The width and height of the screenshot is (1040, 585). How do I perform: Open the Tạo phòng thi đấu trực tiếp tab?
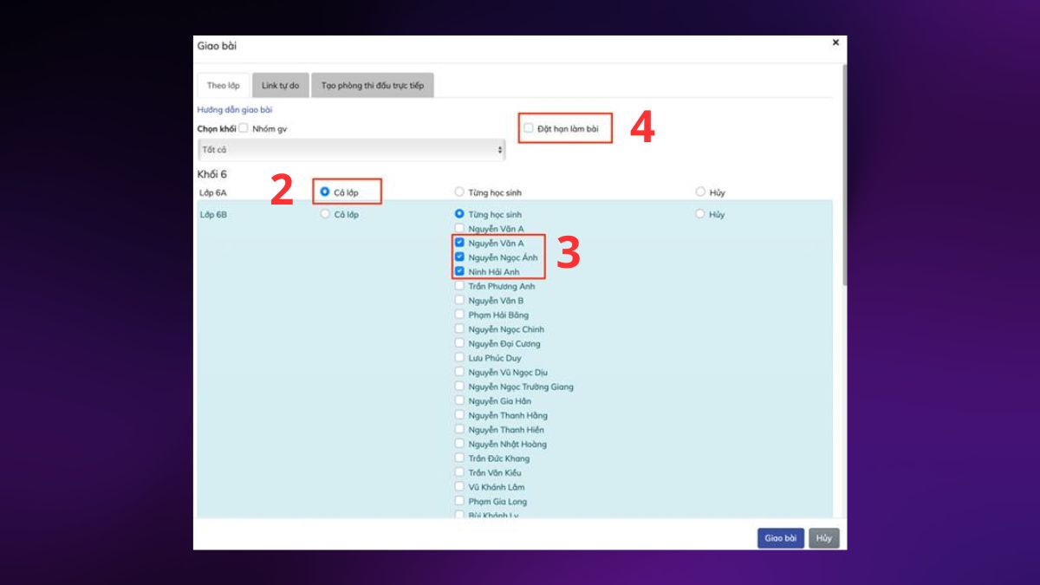click(x=373, y=85)
